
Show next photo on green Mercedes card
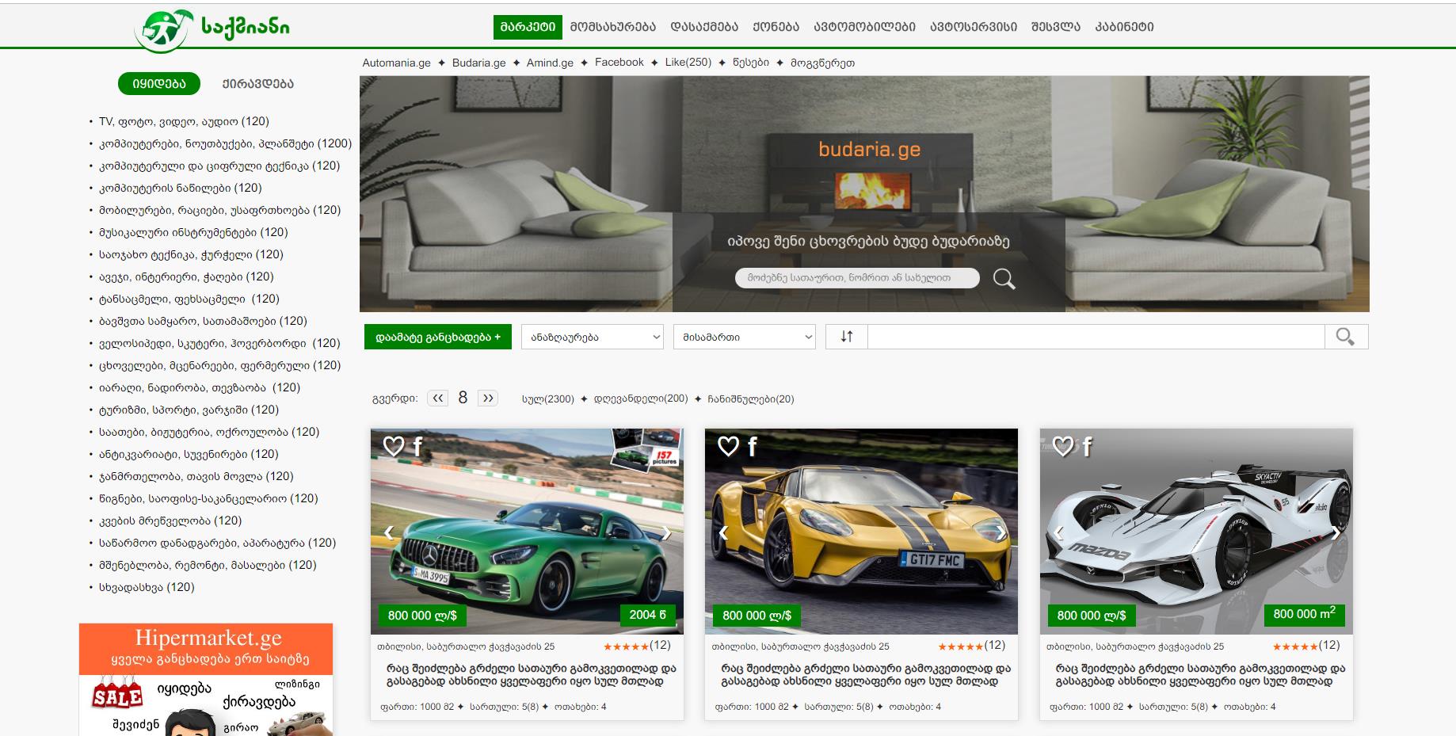pos(666,532)
